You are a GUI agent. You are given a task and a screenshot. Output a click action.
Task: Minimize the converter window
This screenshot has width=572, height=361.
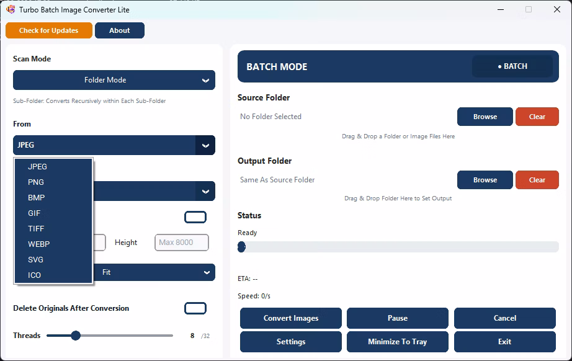[501, 9]
